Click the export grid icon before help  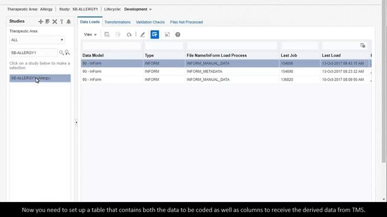pos(167,34)
